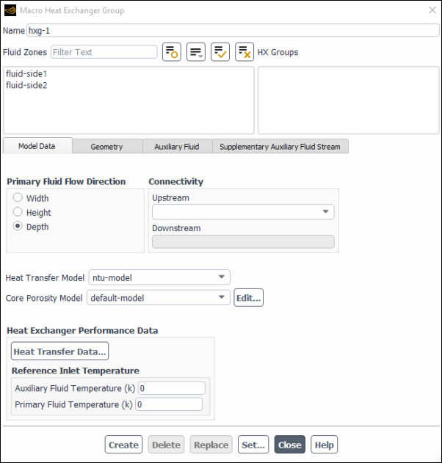Open the Core Porosity Model dropdown

[x=159, y=298]
